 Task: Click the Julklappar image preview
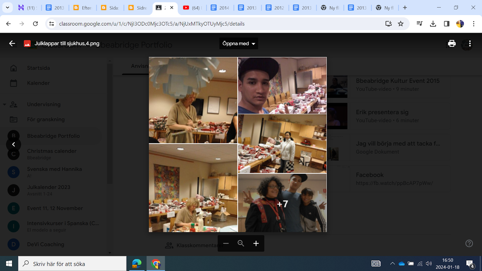tap(238, 145)
